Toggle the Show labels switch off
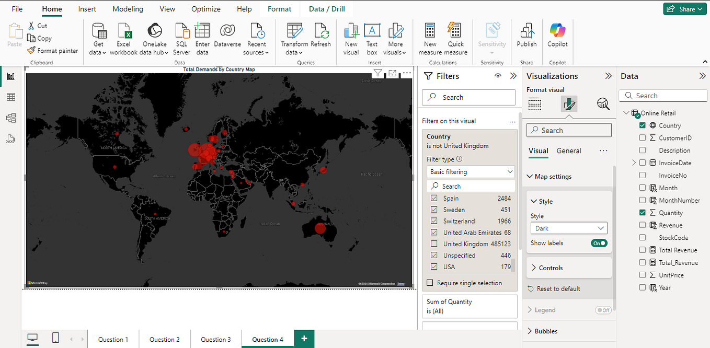The width and height of the screenshot is (710, 348). 599,243
